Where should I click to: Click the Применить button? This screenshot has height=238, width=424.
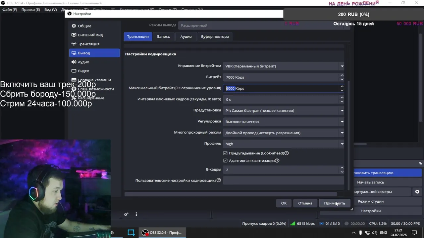pos(335,203)
